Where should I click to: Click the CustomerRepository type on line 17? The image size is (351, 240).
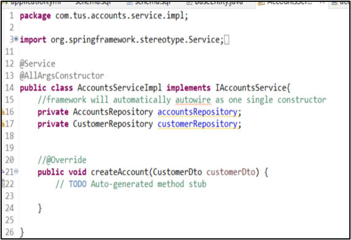[113, 124]
